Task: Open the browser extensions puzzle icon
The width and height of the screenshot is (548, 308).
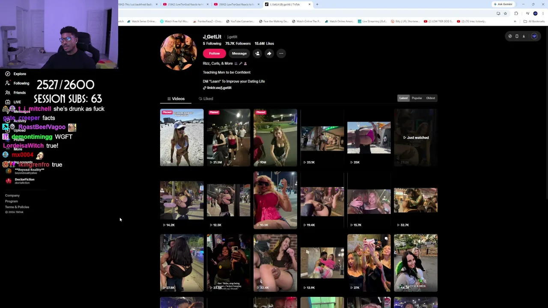Action: (x=516, y=13)
